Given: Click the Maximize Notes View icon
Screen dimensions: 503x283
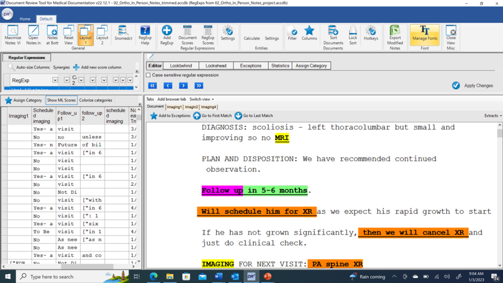Looking at the screenshot, I should pyautogui.click(x=13, y=31).
